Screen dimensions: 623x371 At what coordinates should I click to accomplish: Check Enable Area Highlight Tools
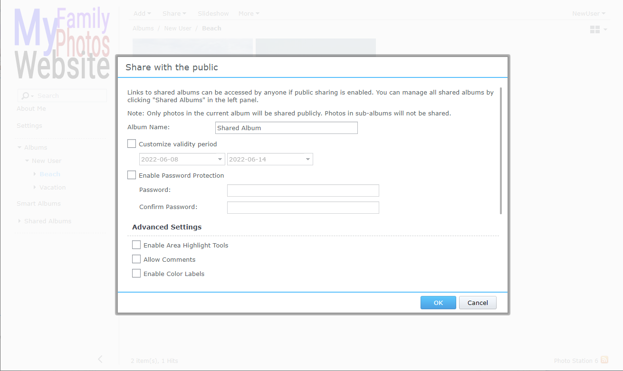[x=136, y=245]
